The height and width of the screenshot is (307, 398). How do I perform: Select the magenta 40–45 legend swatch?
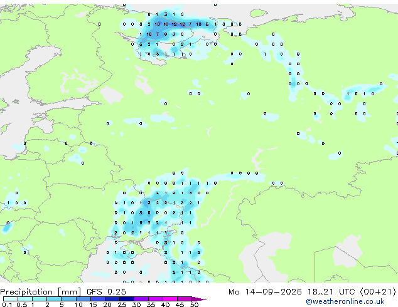click(x=170, y=299)
